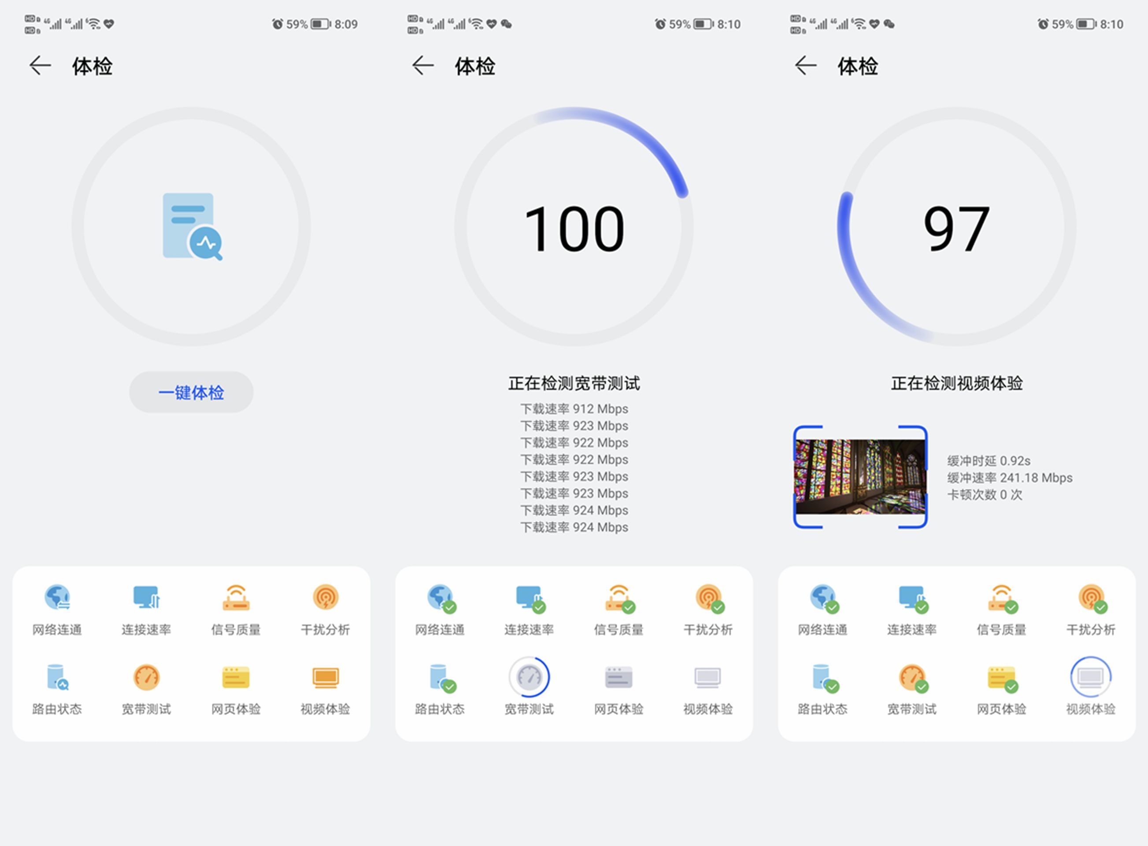Tap the 一键体检 button in the left screen
The width and height of the screenshot is (1148, 846).
point(191,392)
